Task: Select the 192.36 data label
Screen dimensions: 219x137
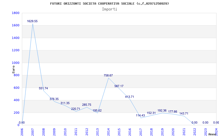Action: [162, 111]
